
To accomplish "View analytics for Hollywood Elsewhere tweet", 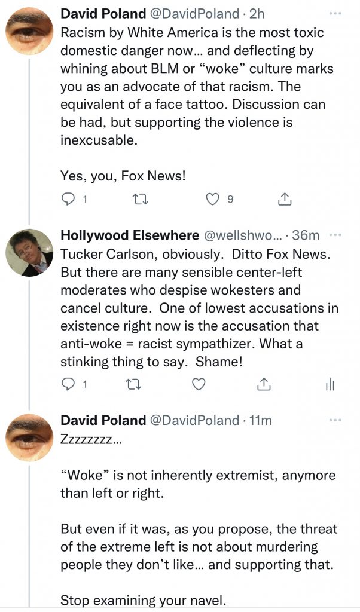I will coord(329,385).
